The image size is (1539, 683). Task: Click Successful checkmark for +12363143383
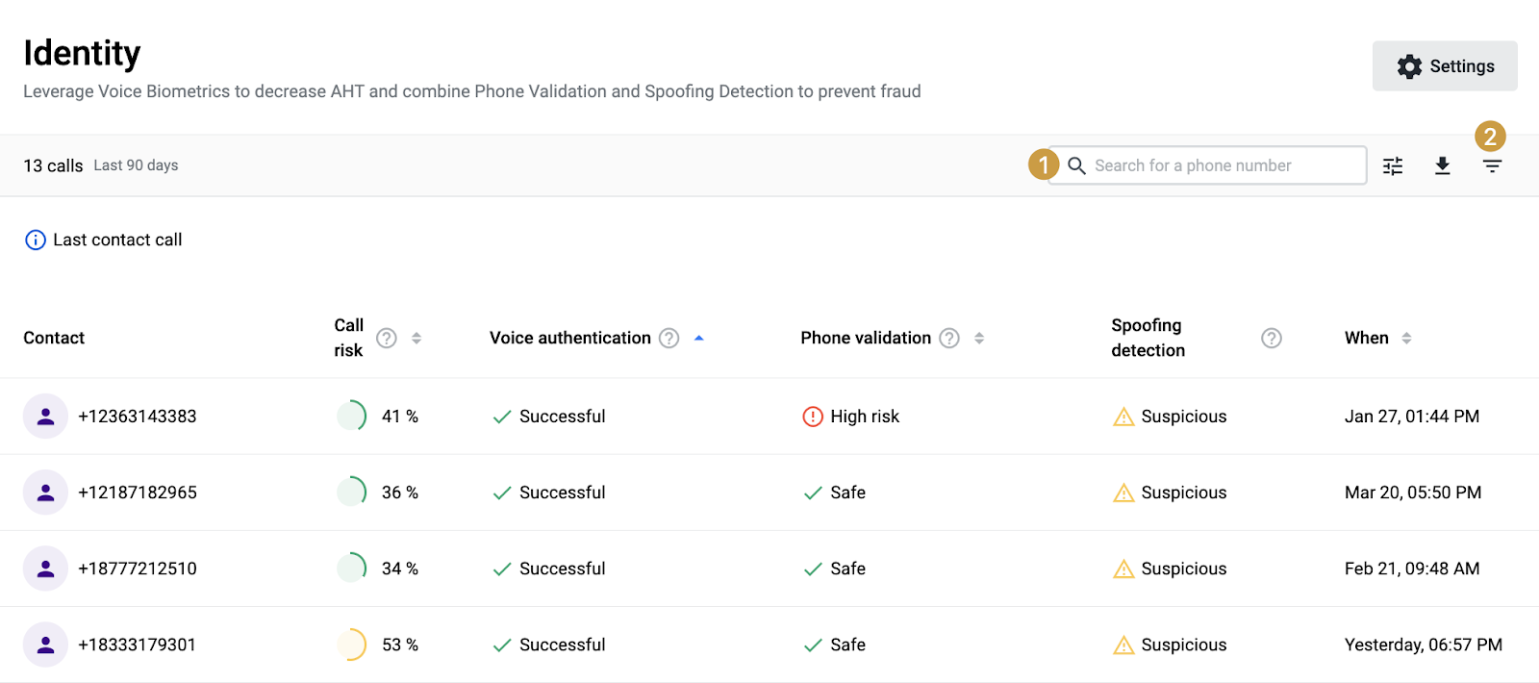click(x=502, y=417)
